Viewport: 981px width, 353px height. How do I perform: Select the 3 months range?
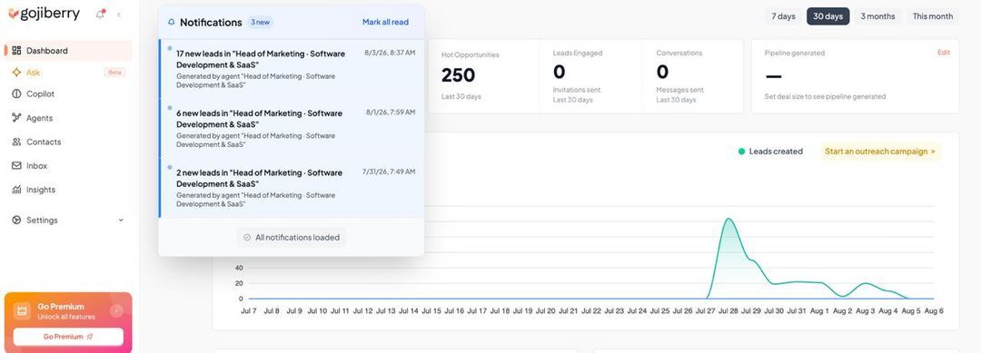[877, 16]
